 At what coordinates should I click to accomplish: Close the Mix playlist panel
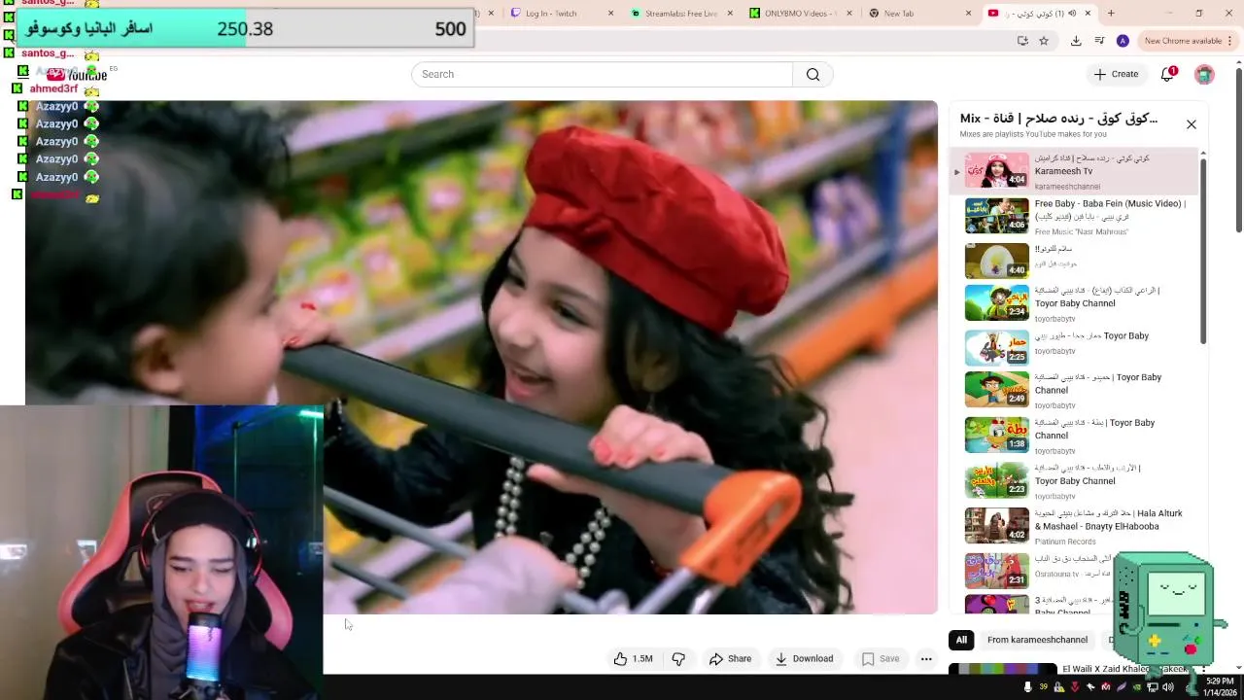point(1192,124)
